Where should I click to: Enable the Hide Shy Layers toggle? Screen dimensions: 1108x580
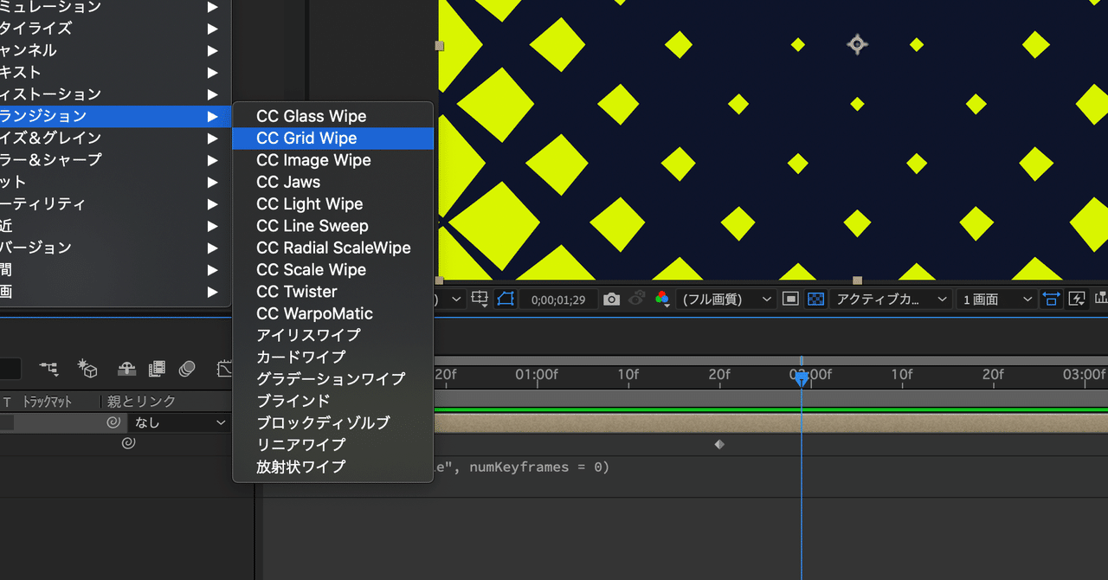[x=126, y=369]
